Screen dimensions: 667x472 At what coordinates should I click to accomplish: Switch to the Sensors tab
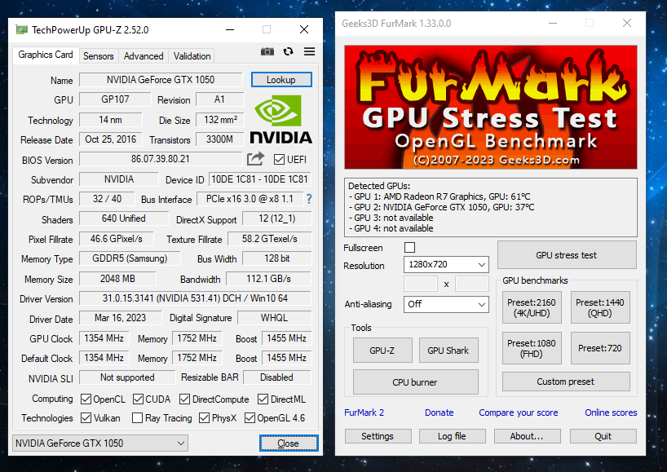click(98, 55)
